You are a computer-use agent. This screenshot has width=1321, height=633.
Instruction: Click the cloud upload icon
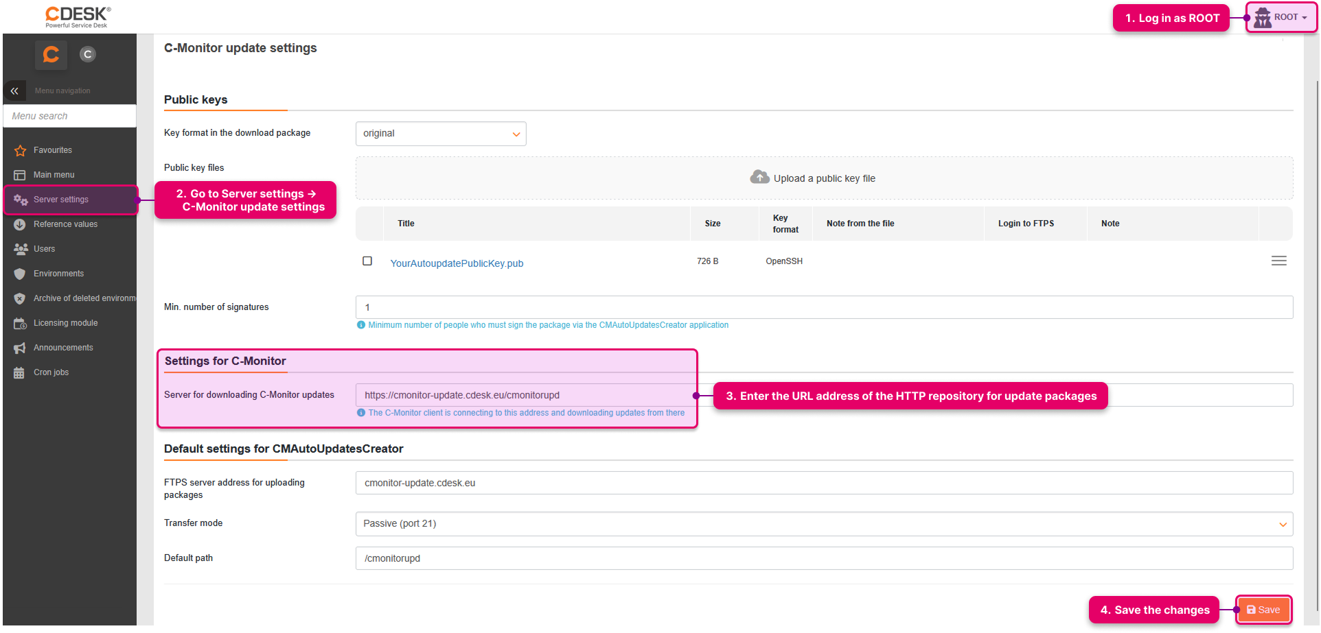[x=759, y=177]
